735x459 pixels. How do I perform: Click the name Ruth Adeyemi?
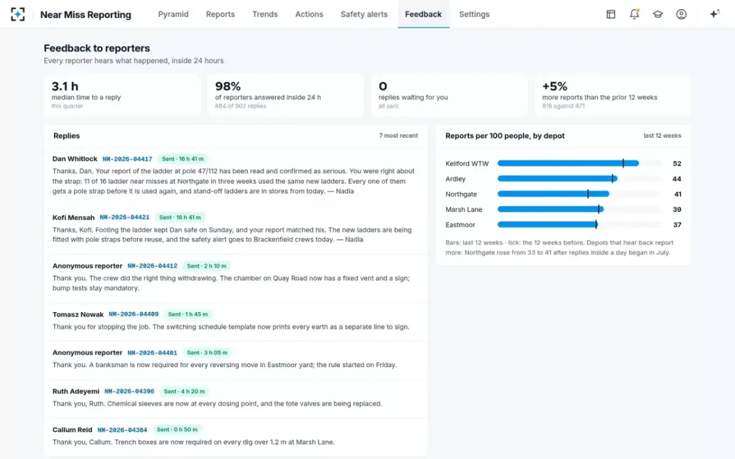(x=76, y=391)
